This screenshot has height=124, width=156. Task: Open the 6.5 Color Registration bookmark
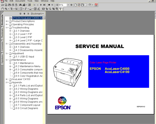(29, 76)
